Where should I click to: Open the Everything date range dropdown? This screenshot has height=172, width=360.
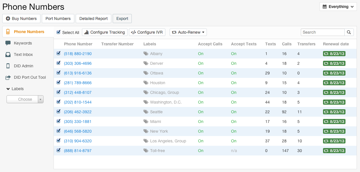[x=338, y=7]
